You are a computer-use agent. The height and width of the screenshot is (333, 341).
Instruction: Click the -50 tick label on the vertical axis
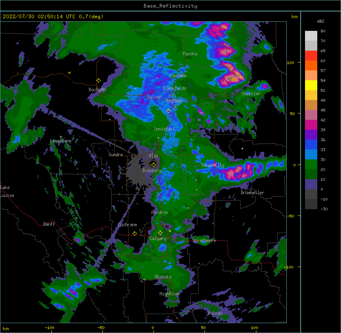pyautogui.click(x=290, y=216)
